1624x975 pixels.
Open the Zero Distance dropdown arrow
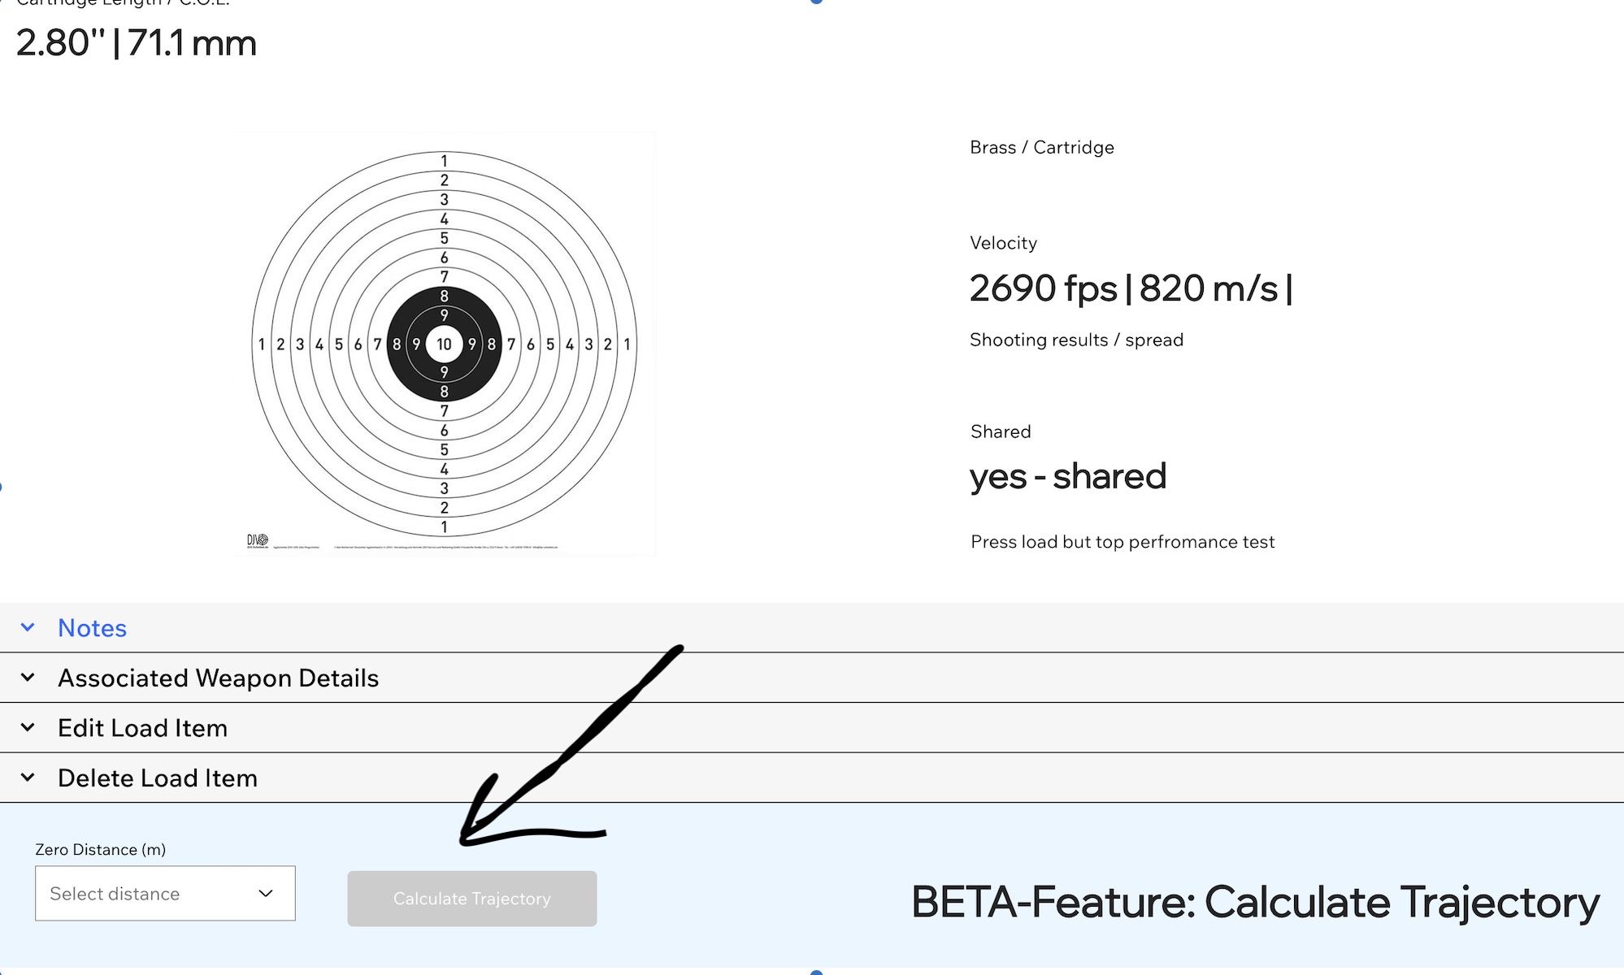(265, 894)
